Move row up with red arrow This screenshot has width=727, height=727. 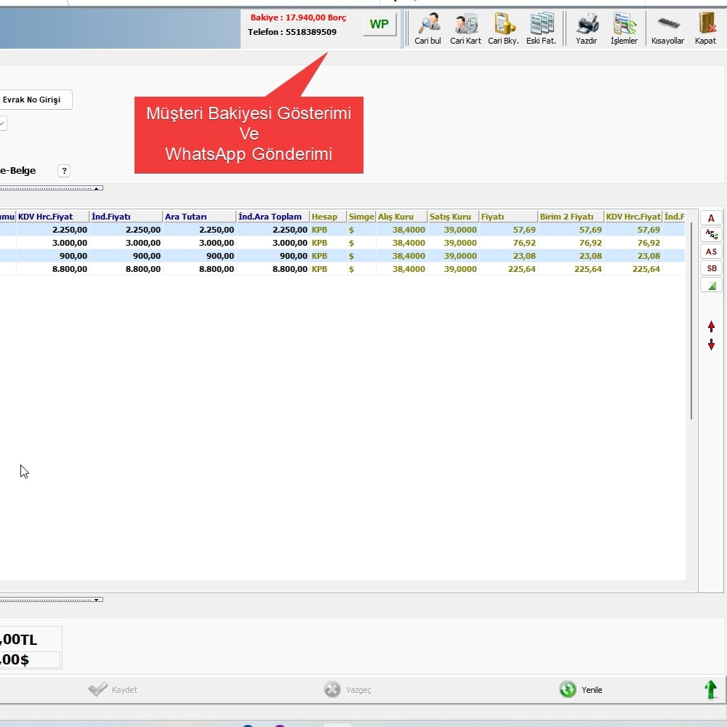pos(711,326)
